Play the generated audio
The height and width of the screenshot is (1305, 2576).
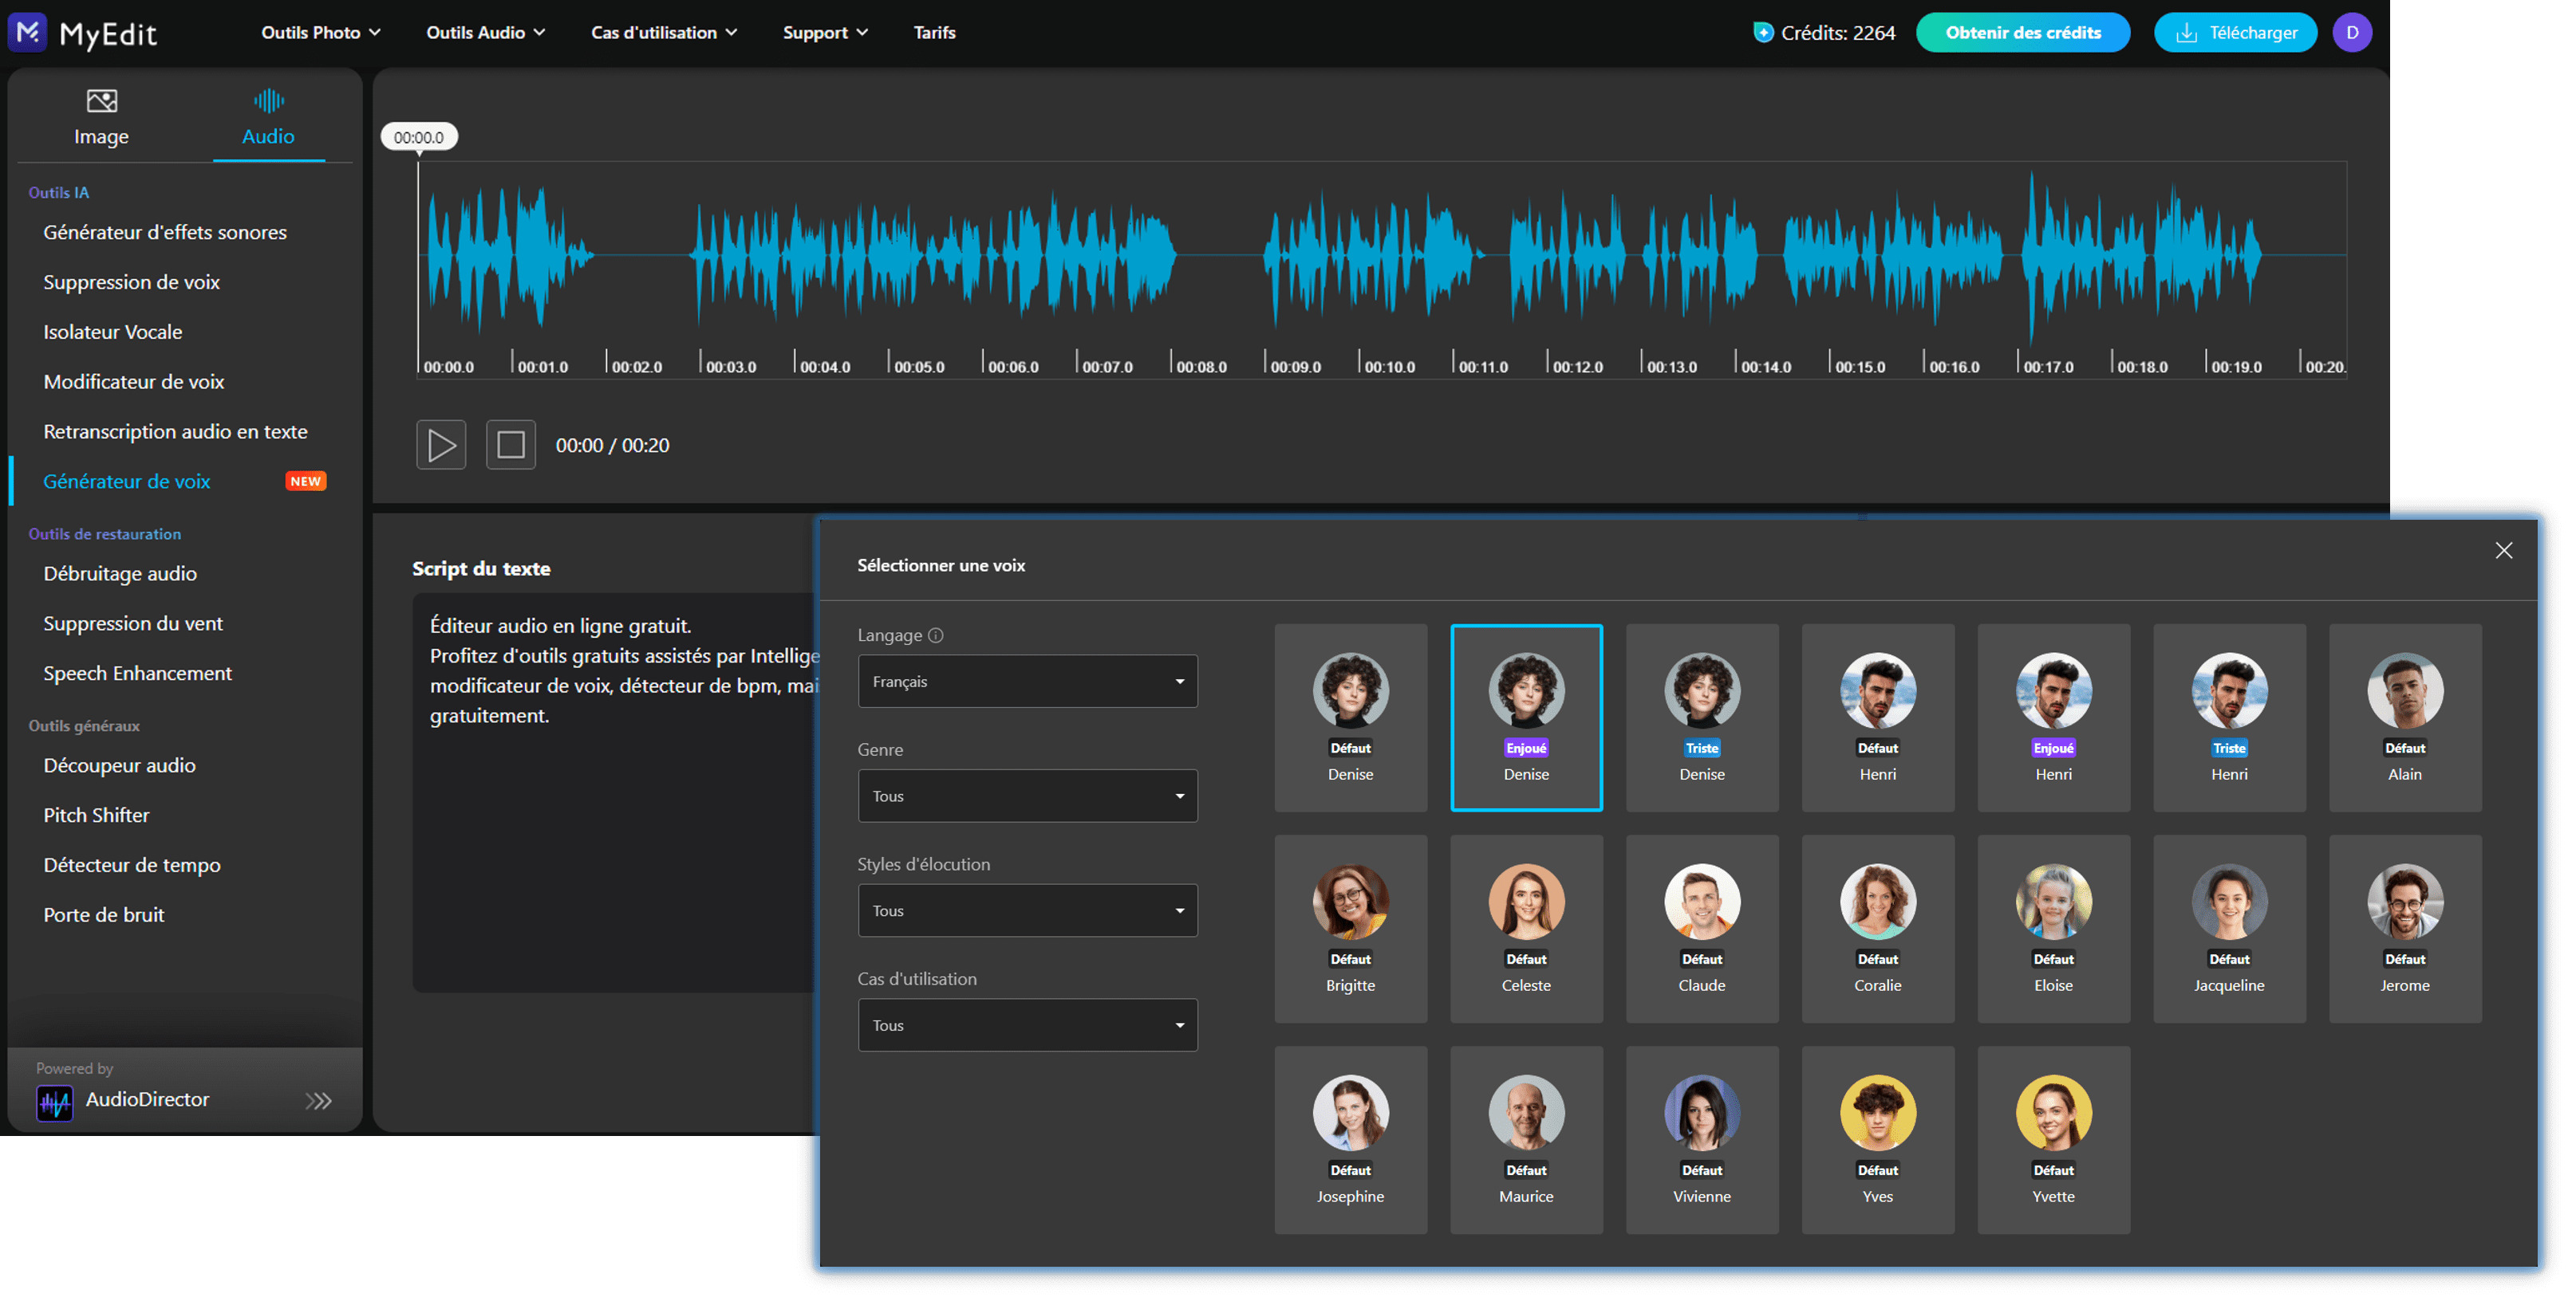click(440, 445)
